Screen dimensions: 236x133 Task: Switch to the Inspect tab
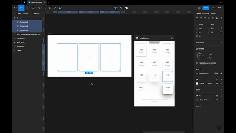point(214,13)
